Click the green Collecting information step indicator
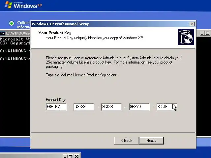 click(12, 23)
